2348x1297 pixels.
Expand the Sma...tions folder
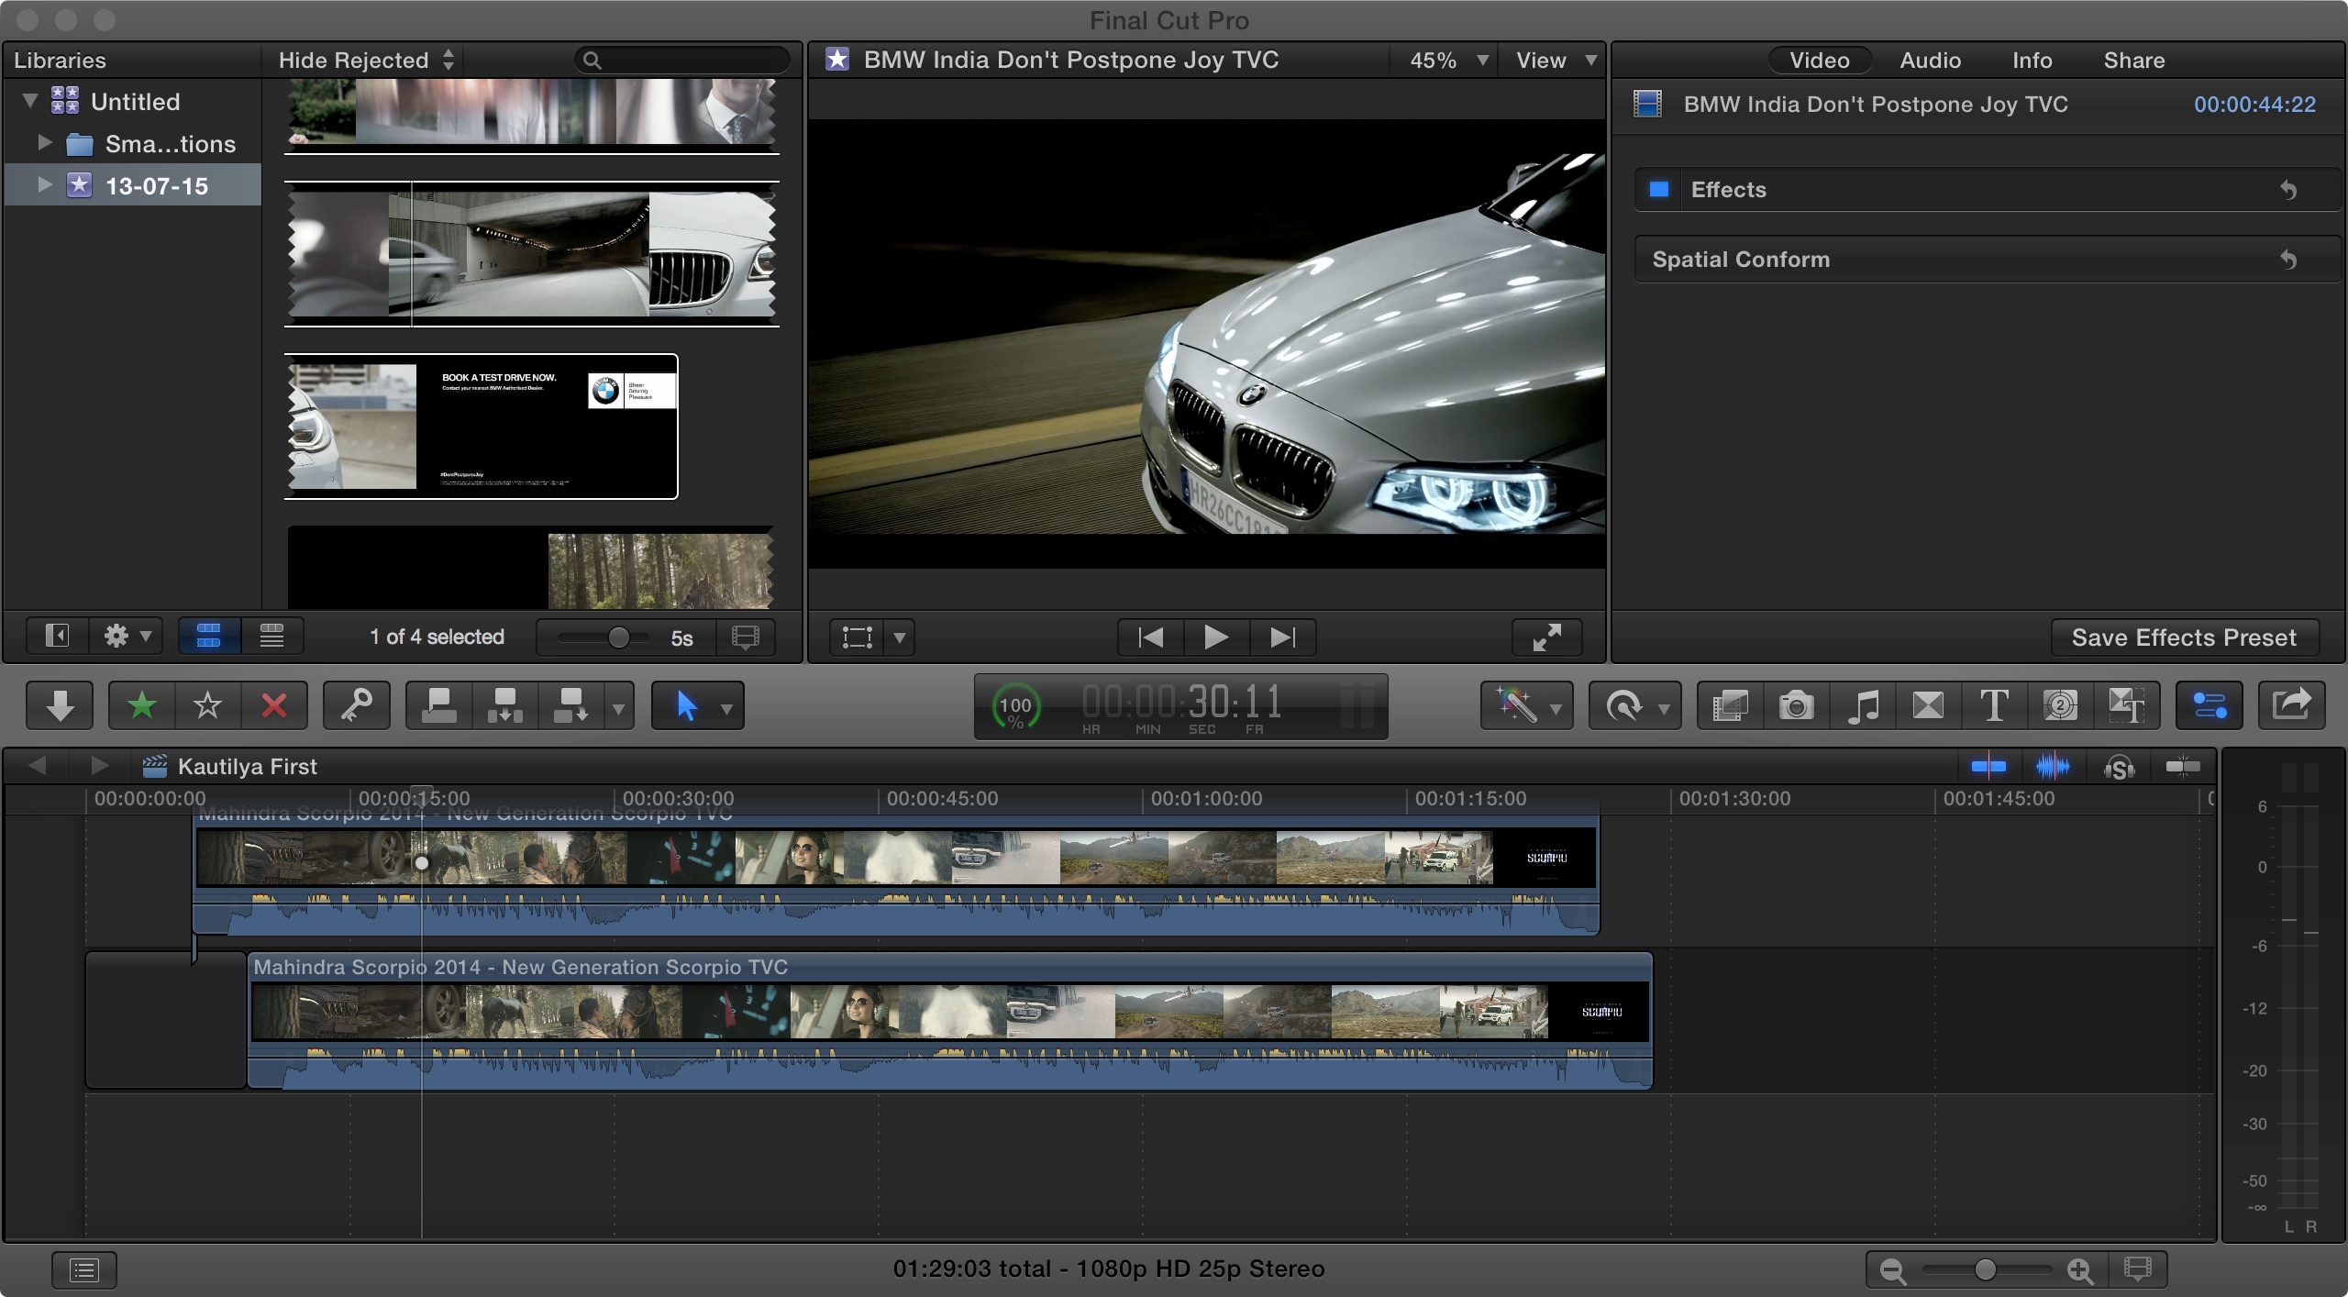coord(44,142)
